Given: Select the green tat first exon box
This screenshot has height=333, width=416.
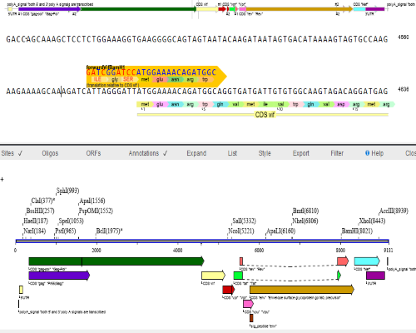Looking at the screenshot, I should 238,276.
